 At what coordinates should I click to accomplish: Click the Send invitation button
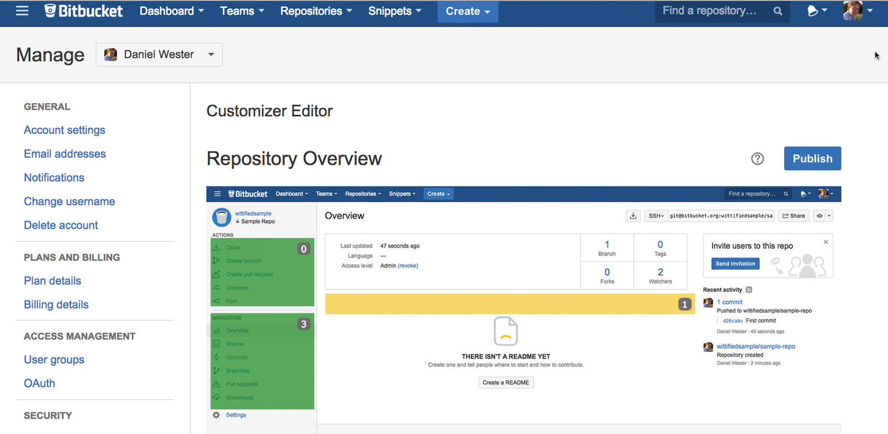pos(735,264)
